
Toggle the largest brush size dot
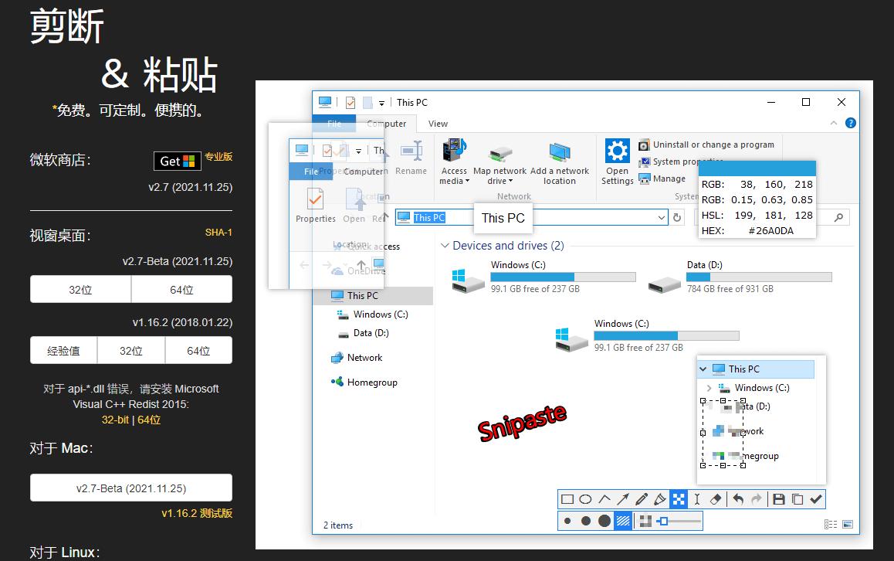(603, 520)
